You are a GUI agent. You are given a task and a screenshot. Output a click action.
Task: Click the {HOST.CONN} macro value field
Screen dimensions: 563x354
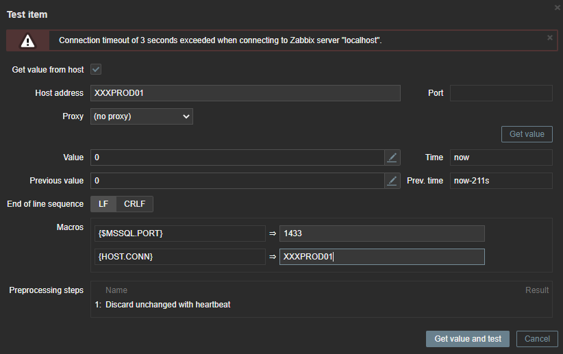tap(381, 257)
